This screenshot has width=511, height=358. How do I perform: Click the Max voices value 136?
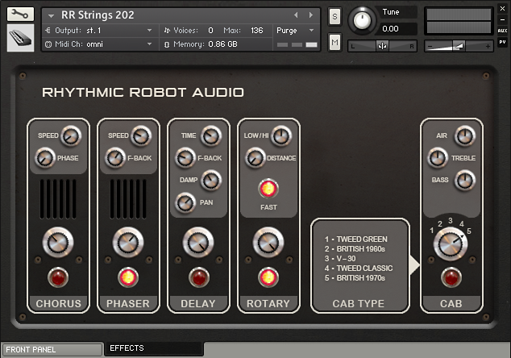(x=257, y=31)
